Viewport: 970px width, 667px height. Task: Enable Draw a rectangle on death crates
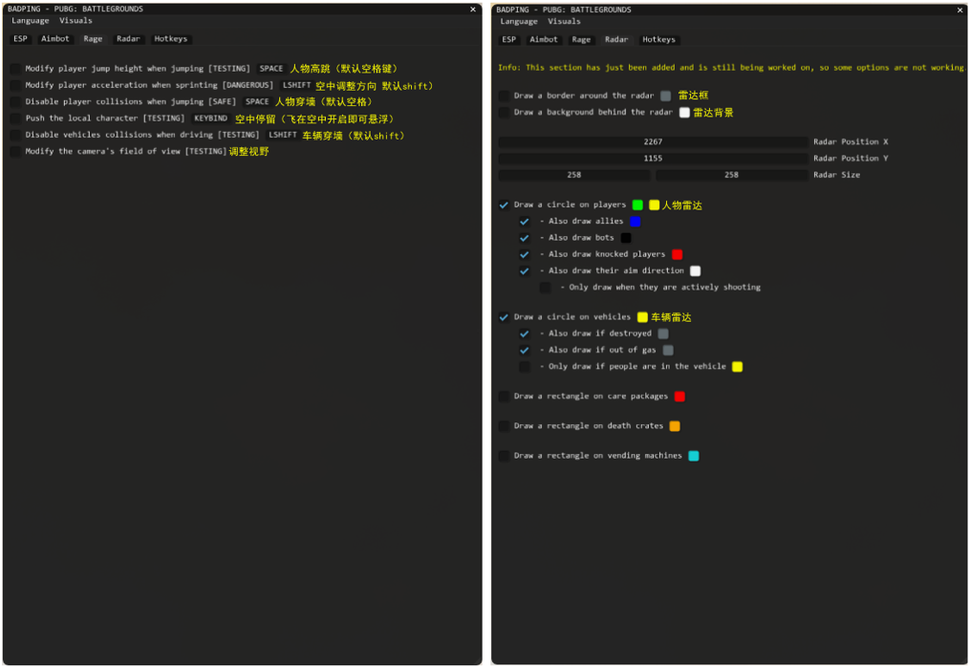click(x=505, y=426)
